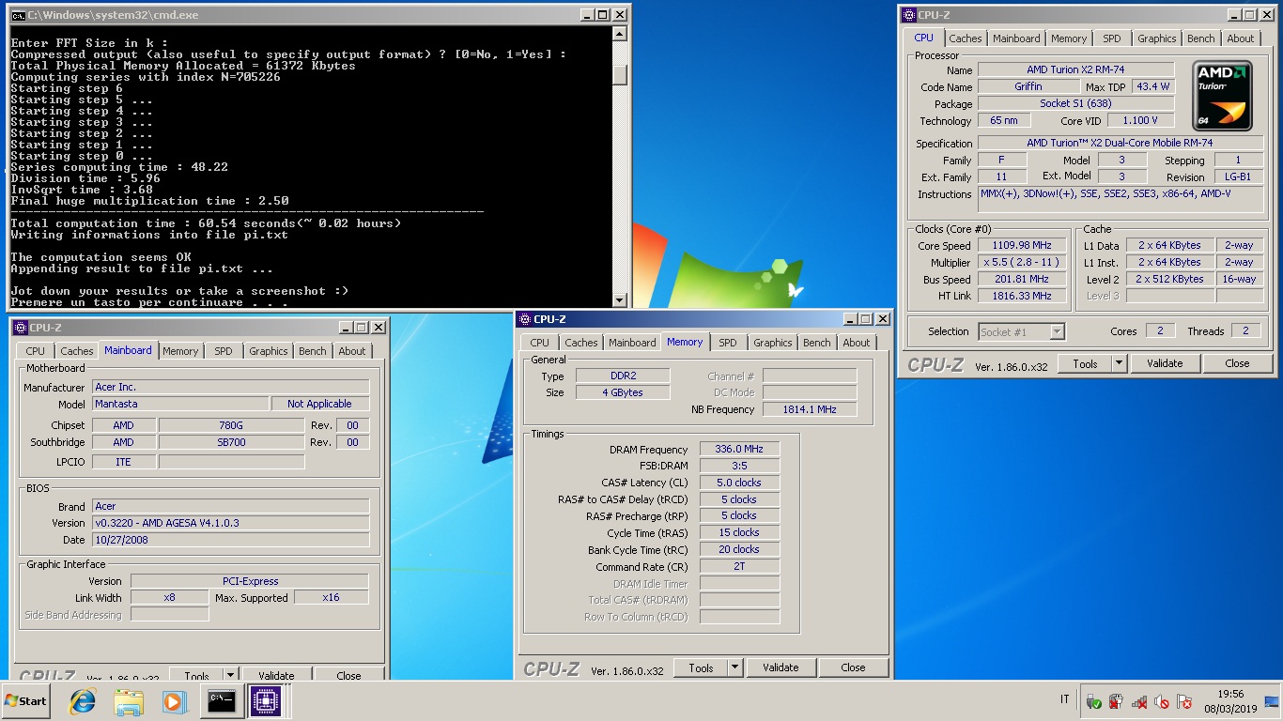Click Validate in the CPU window

1165,363
